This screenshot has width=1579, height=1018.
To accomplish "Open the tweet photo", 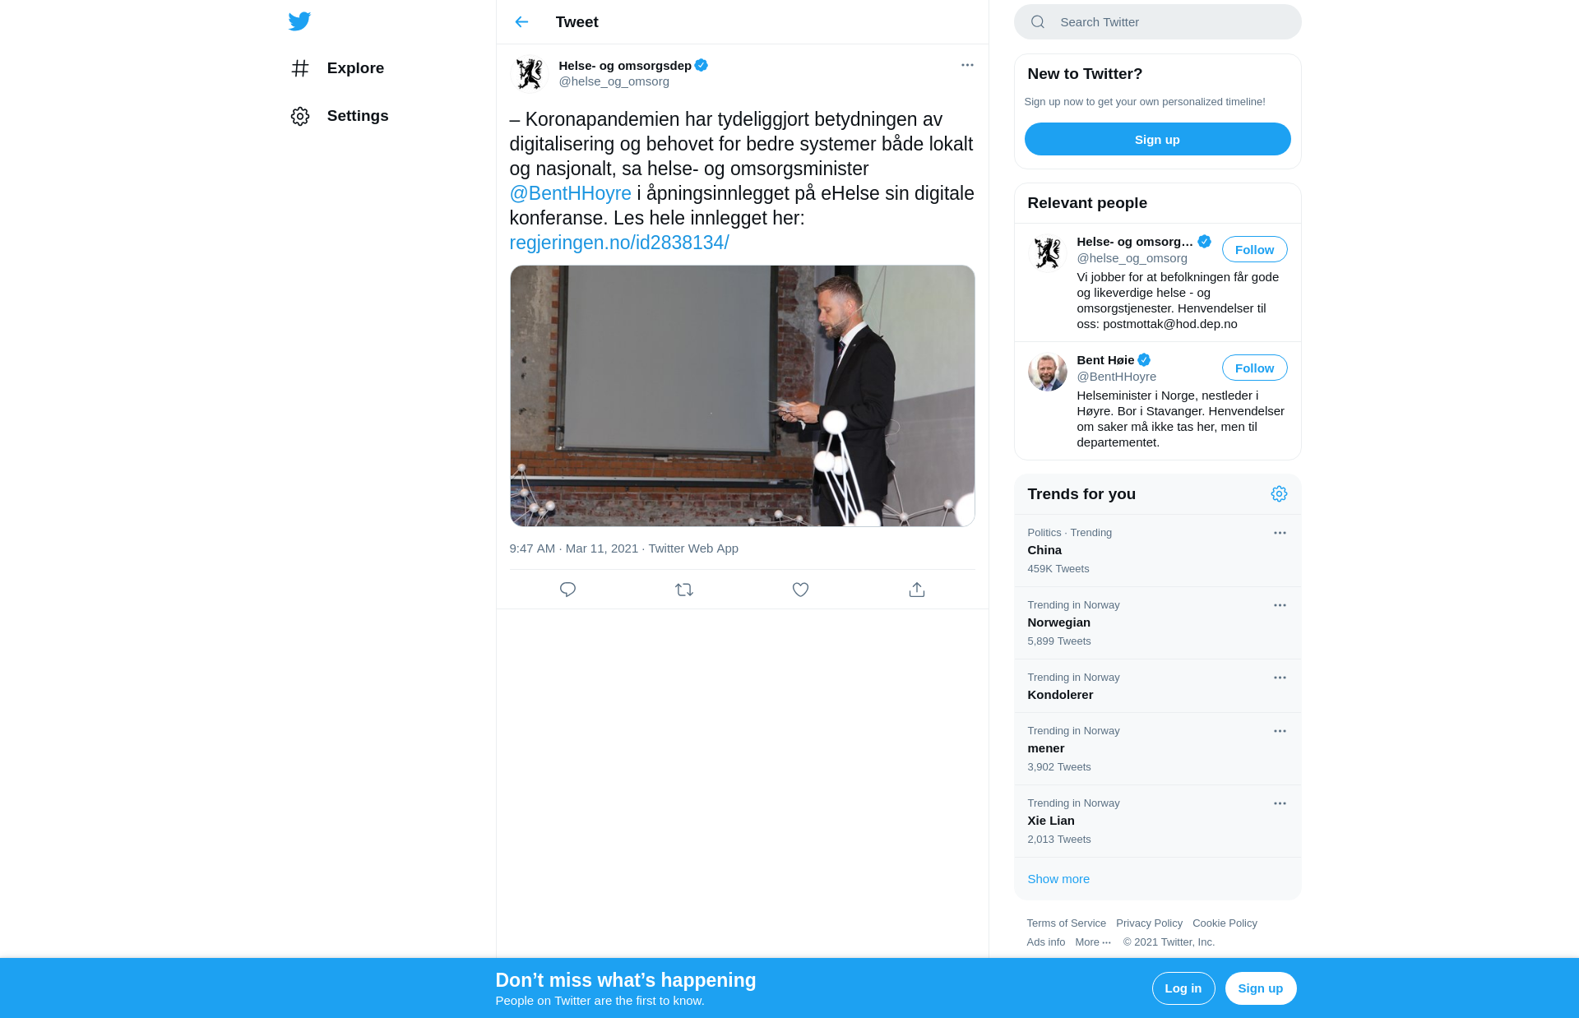I will pos(742,396).
